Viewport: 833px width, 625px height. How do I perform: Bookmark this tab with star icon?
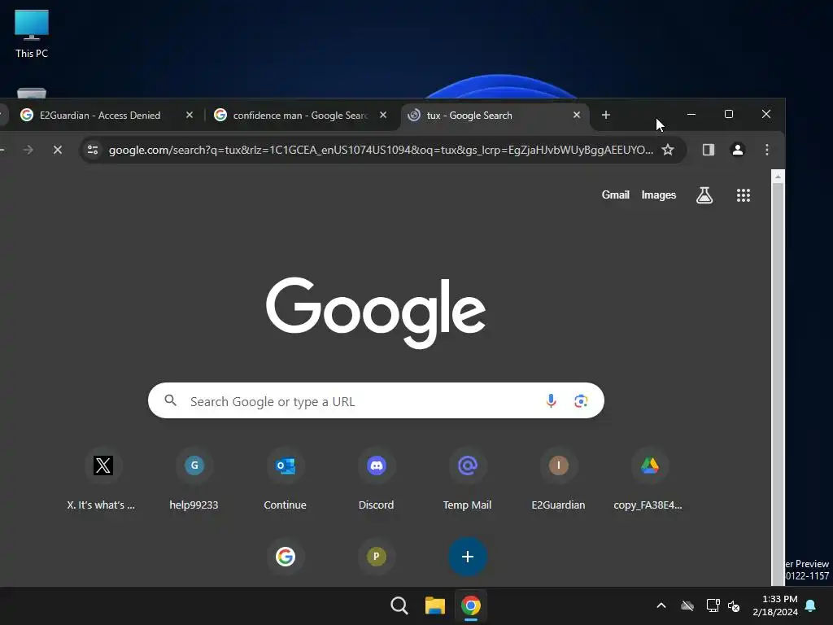668,150
